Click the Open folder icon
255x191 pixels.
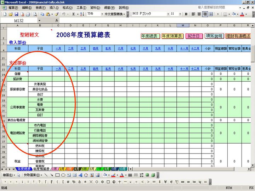click(11, 14)
